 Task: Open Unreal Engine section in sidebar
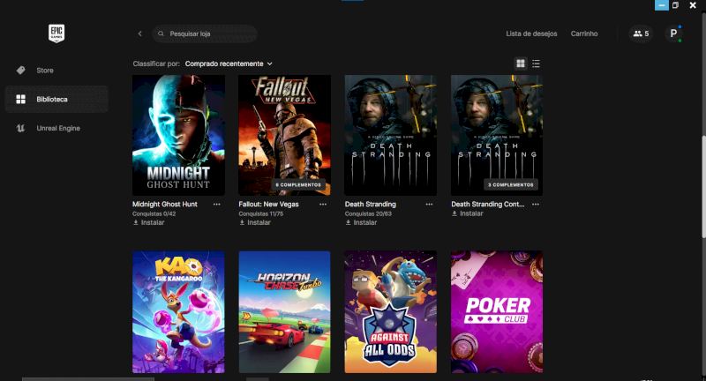point(56,128)
